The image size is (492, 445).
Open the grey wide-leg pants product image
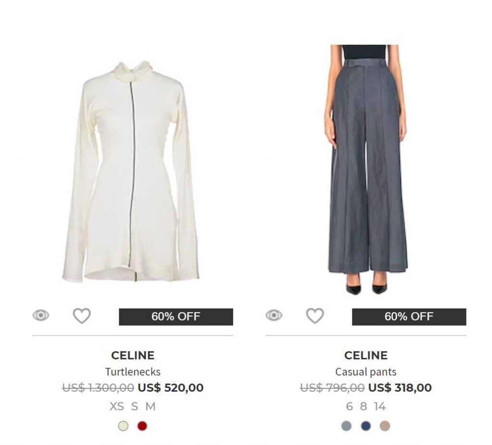(x=366, y=168)
